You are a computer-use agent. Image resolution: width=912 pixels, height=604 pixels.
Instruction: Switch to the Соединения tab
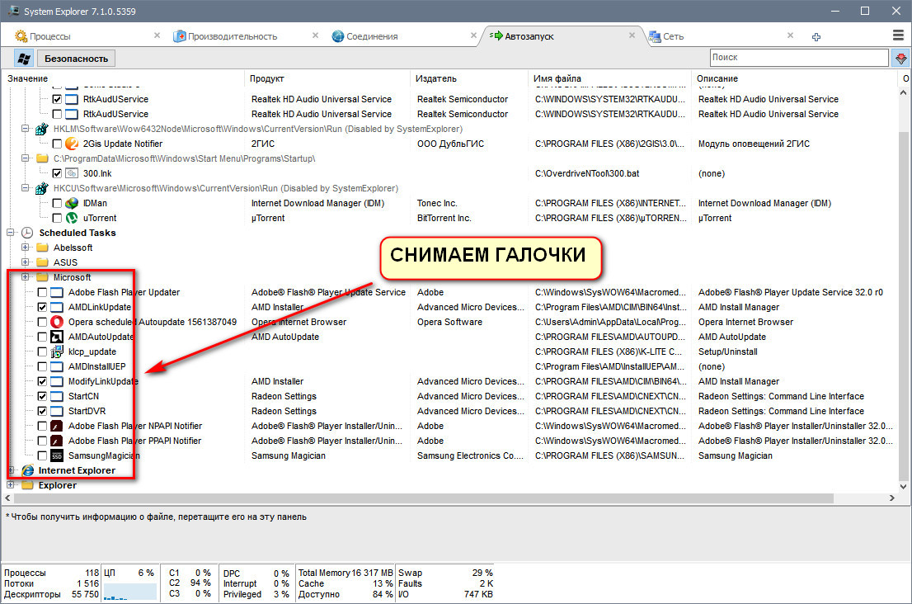(404, 36)
